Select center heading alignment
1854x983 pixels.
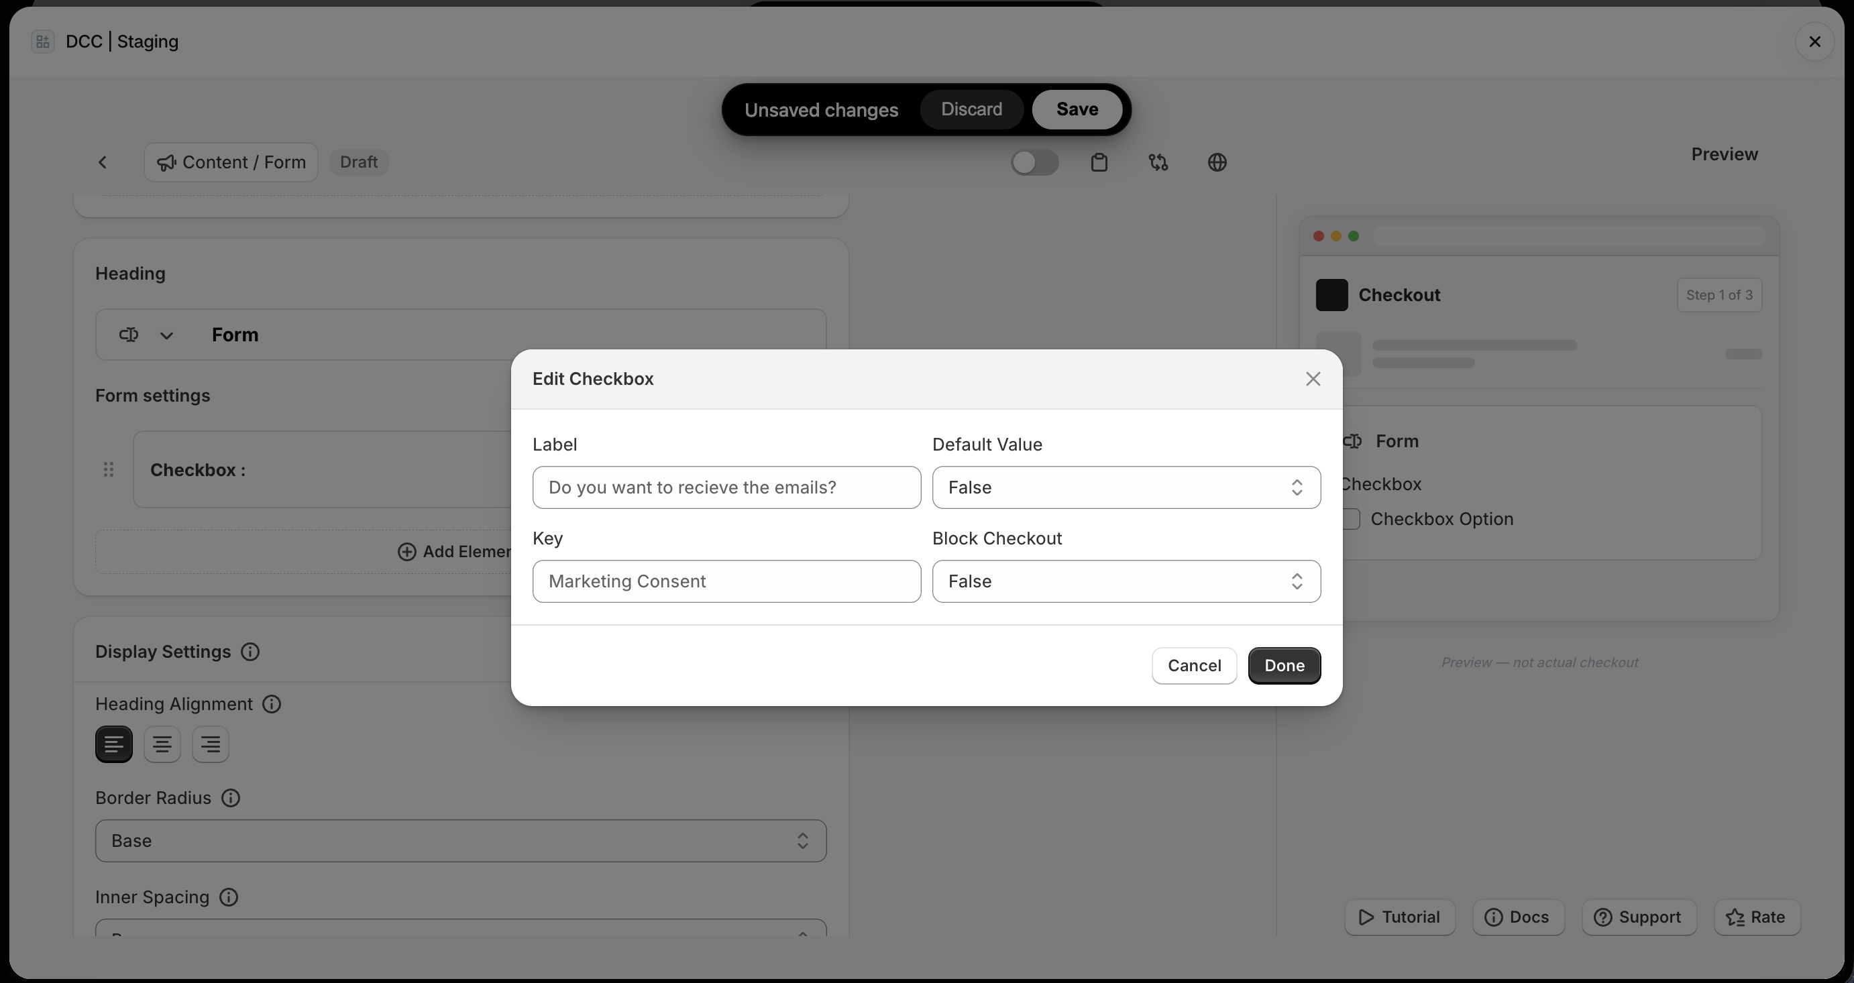click(162, 744)
